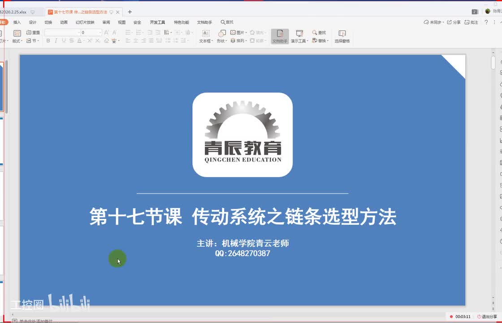Open the 幻灯片放映 slideshow tab
Viewport: 502px width, 323px height.
(x=85, y=22)
